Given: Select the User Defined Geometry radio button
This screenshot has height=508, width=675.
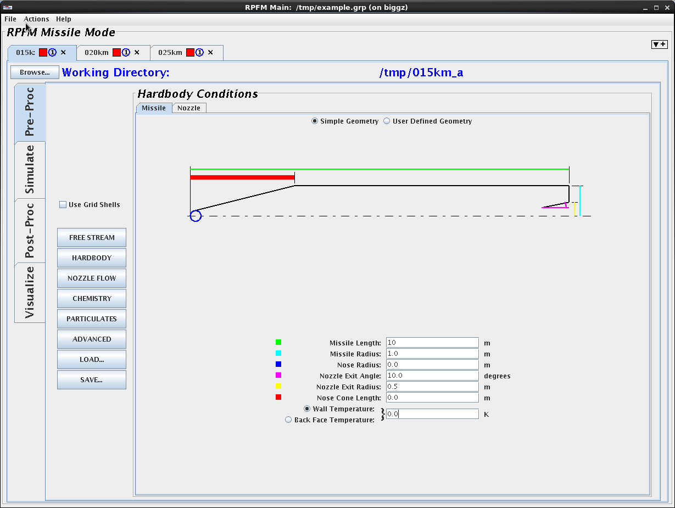Looking at the screenshot, I should 387,121.
